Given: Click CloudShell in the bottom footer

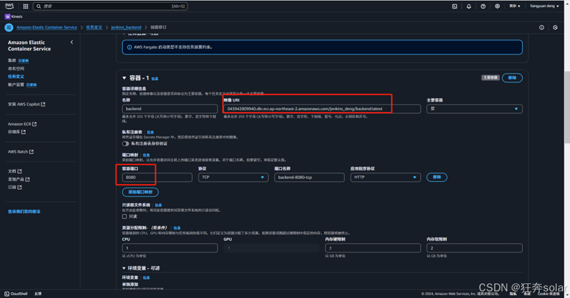Looking at the screenshot, I should (x=16, y=293).
